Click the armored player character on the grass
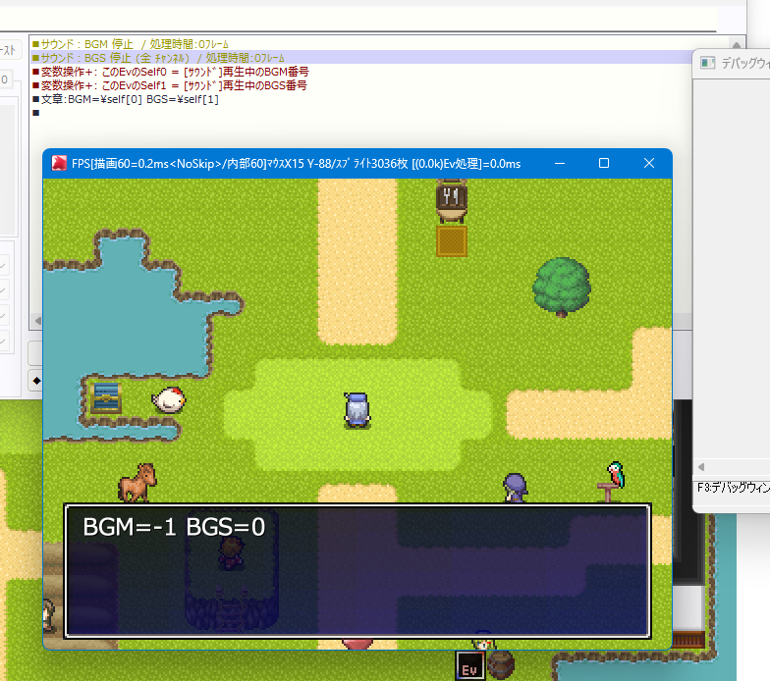 point(357,409)
